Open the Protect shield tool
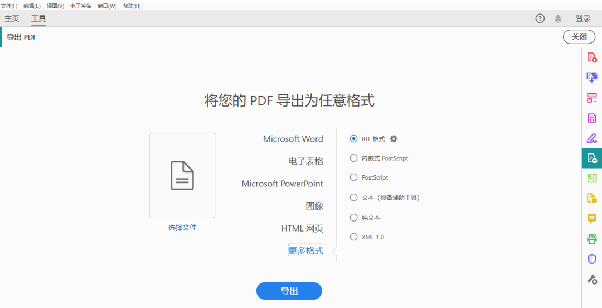This screenshot has height=308, width=602. (x=591, y=259)
